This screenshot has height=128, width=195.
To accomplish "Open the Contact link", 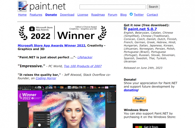I will tap(152, 15).
